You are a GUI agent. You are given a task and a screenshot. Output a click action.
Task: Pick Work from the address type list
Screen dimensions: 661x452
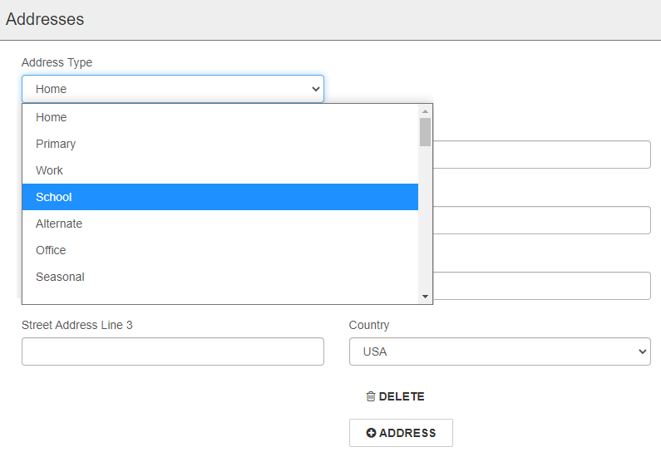[x=50, y=170]
